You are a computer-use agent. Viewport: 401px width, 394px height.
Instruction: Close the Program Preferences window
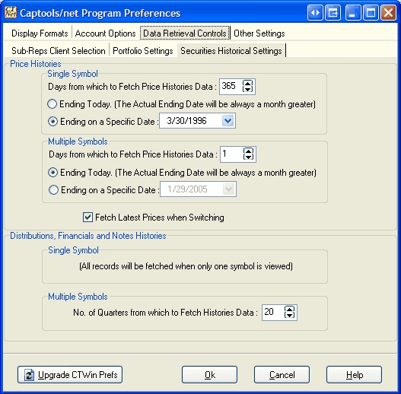pyautogui.click(x=388, y=12)
